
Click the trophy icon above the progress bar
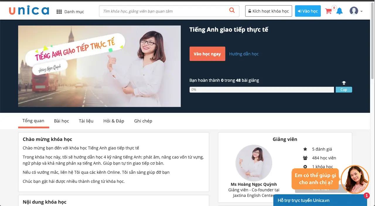pos(344,83)
